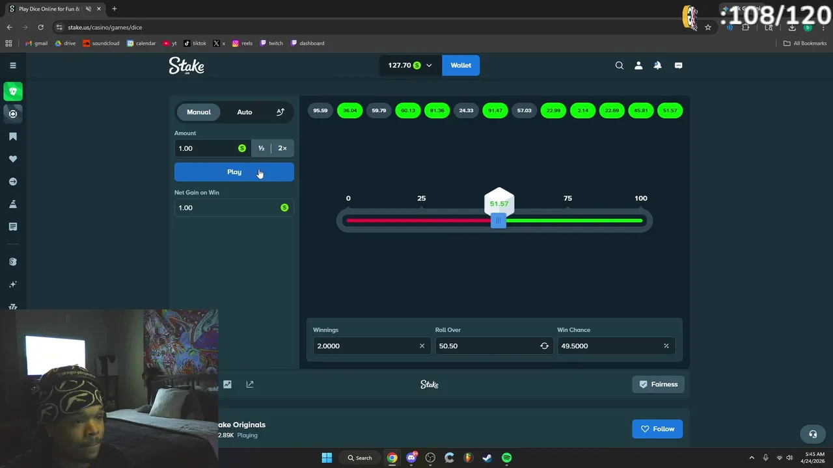This screenshot has height=468, width=833.
Task: Open the gmail bookmark
Action: click(x=36, y=43)
